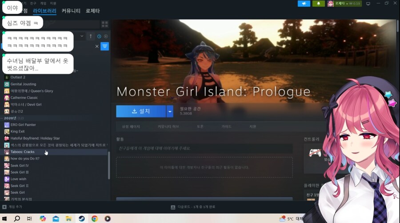The height and width of the screenshot is (223, 400).
Task: Collapse the 2020년 group
Action: tap(2, 118)
